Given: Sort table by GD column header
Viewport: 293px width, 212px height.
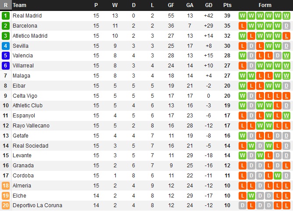Looking at the screenshot, I should (x=208, y=5).
